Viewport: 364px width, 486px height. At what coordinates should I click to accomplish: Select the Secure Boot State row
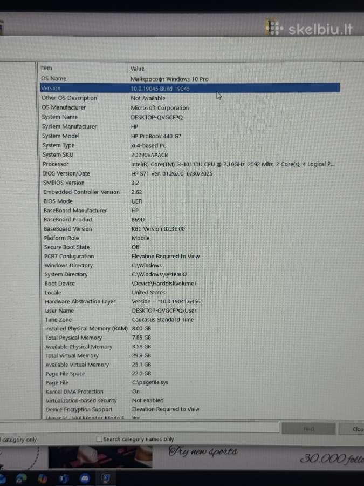coord(190,247)
